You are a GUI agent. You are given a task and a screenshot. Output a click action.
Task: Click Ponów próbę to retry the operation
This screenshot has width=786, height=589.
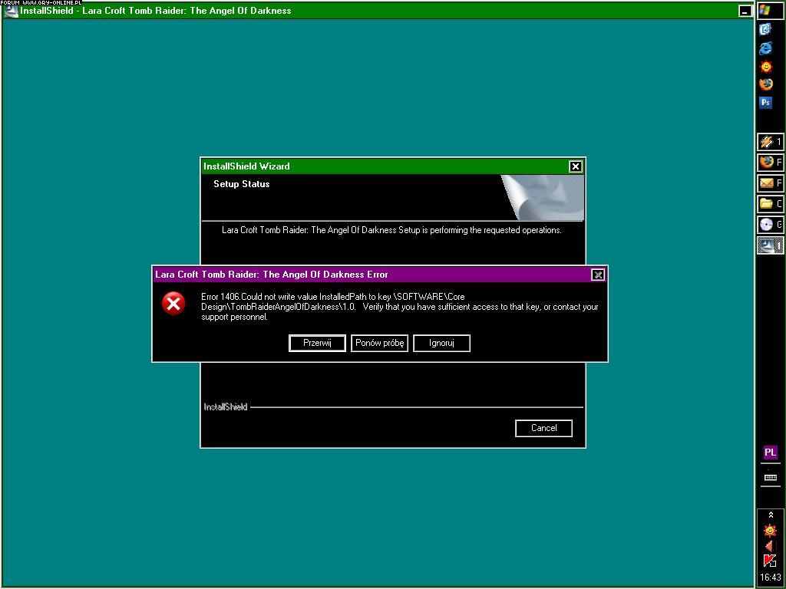(x=379, y=343)
